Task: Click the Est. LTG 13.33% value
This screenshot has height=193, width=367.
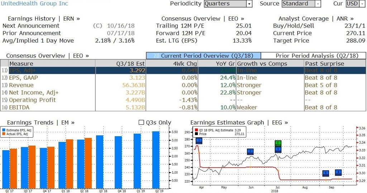Action: point(242,41)
